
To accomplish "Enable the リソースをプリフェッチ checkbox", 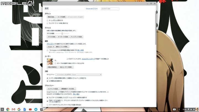I will tap(47, 105).
